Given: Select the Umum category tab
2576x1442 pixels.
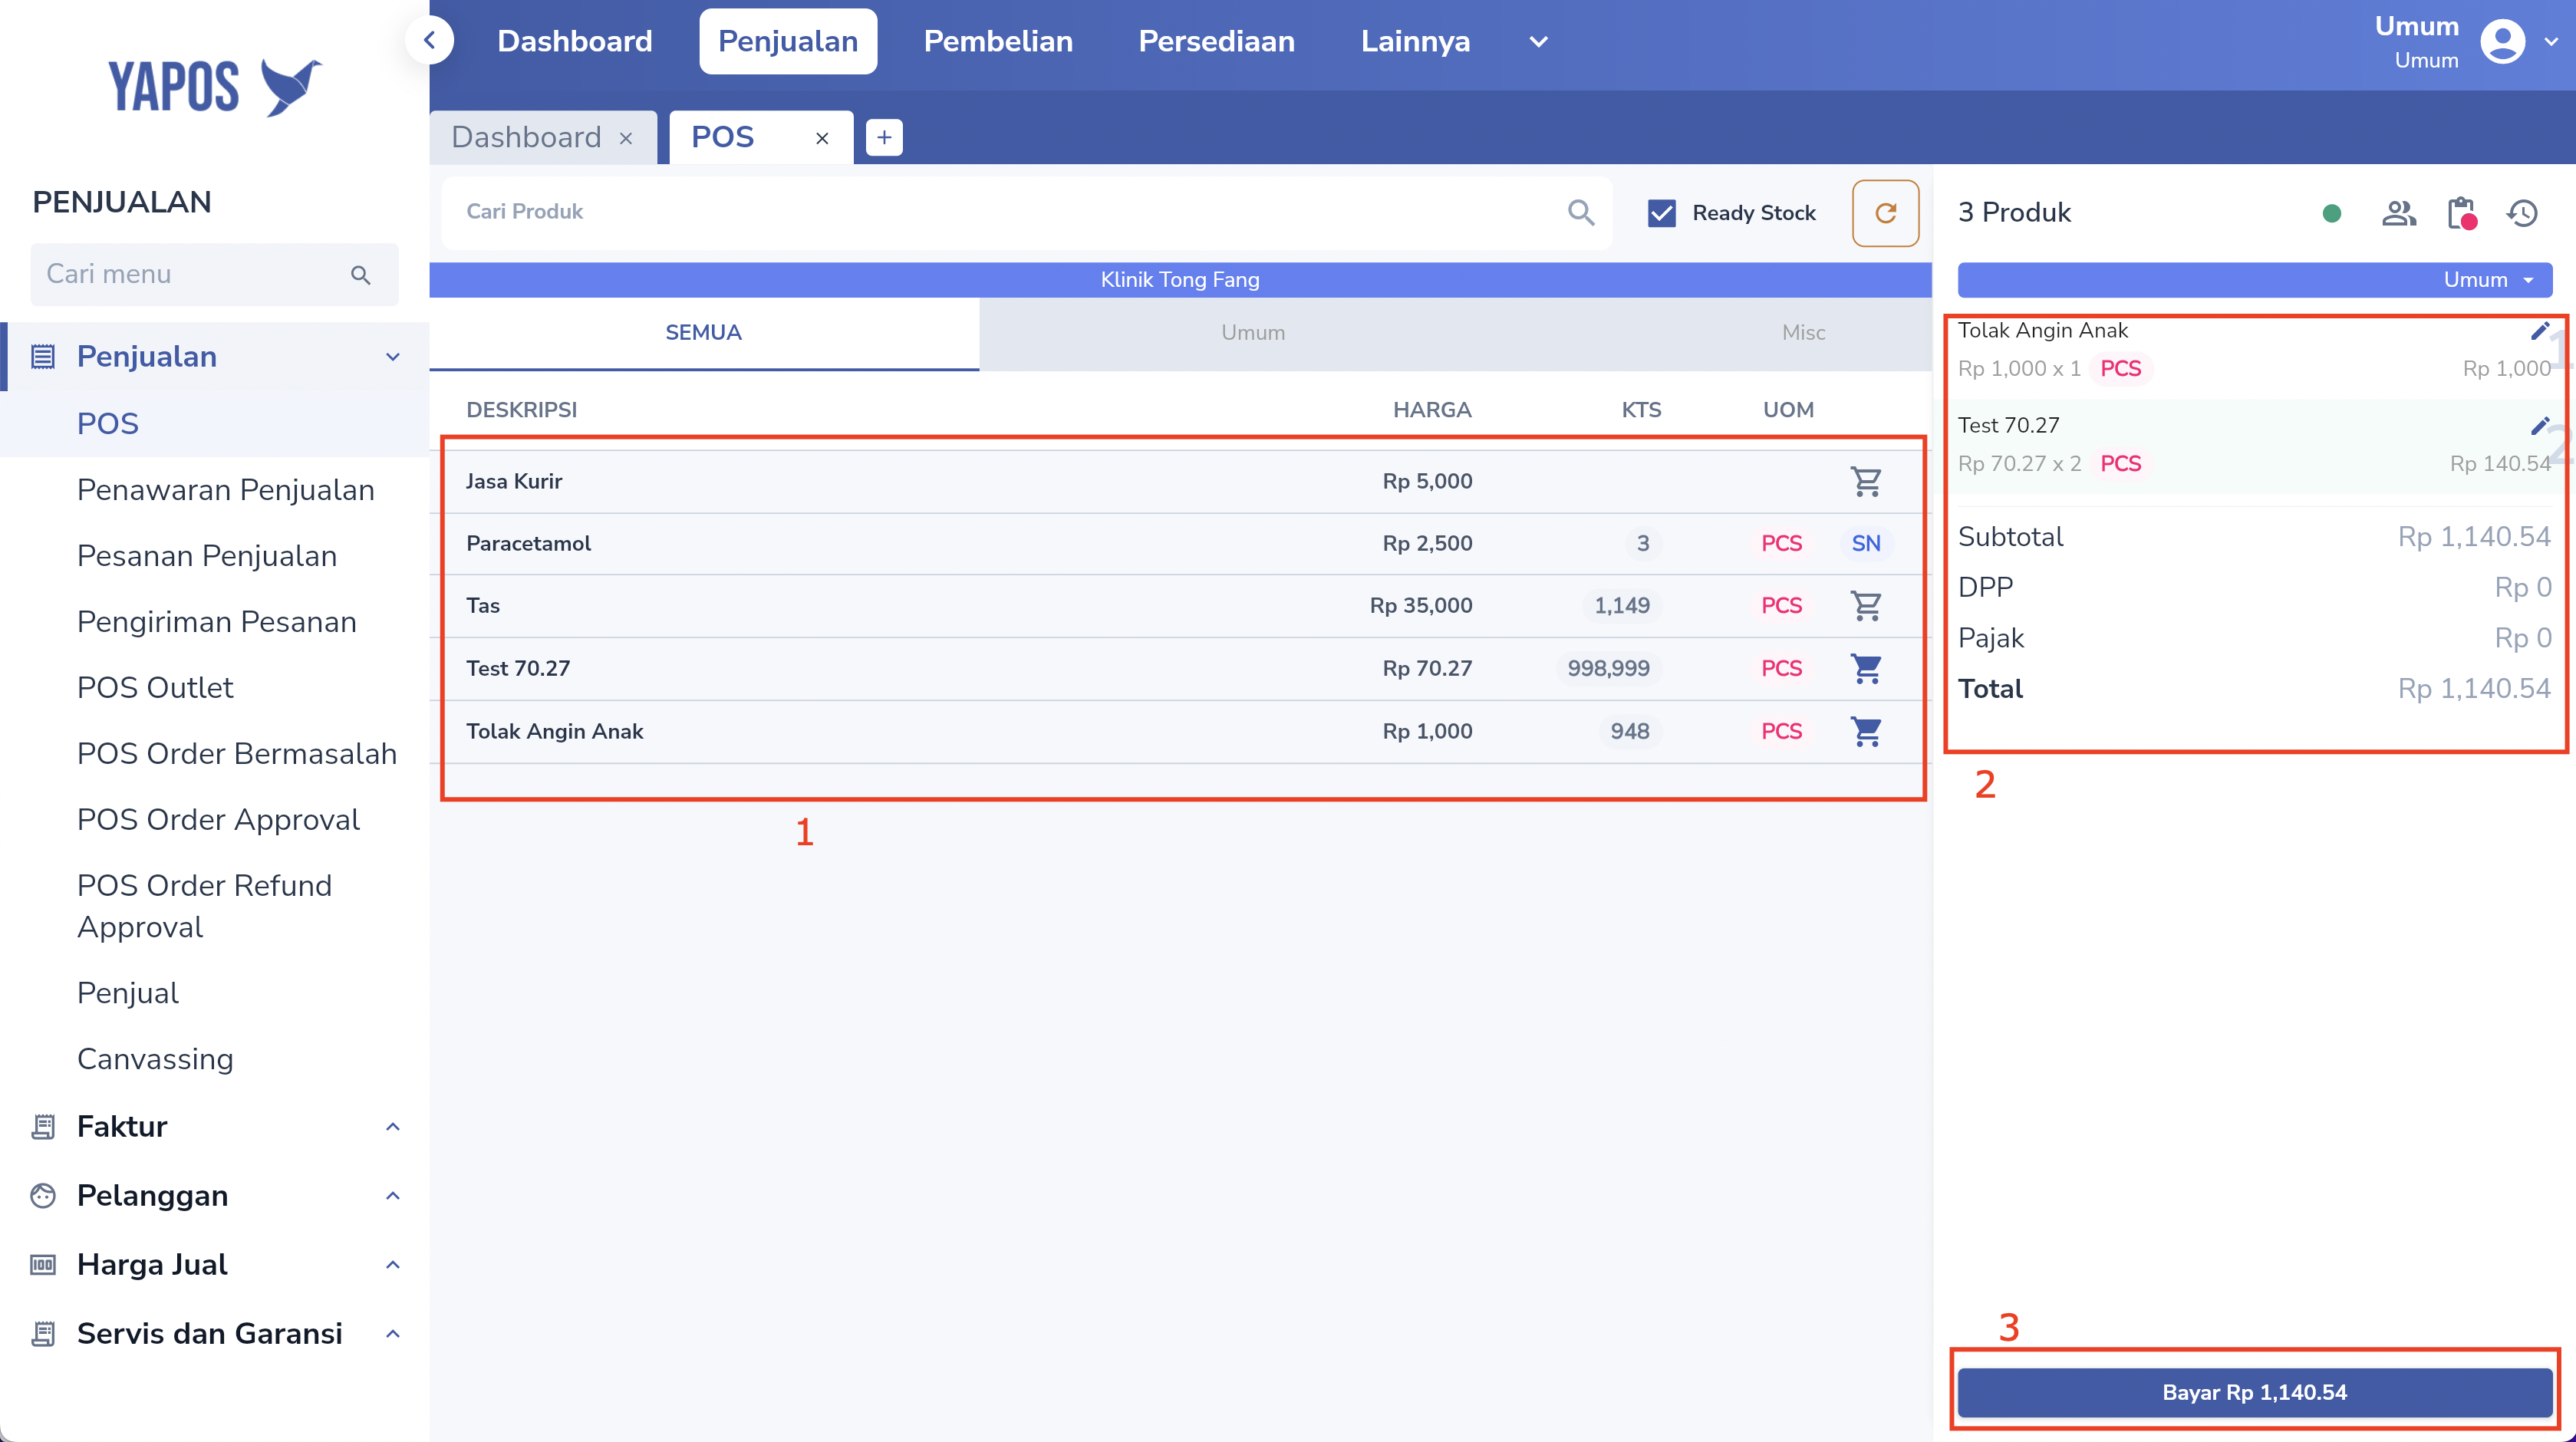Looking at the screenshot, I should pyautogui.click(x=1253, y=333).
